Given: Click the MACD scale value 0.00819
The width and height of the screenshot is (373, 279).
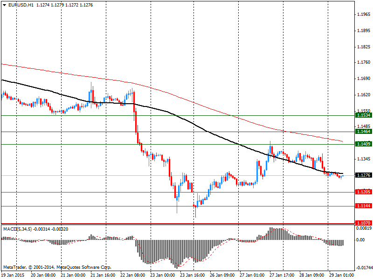Looking at the screenshot, I should coord(364,228).
